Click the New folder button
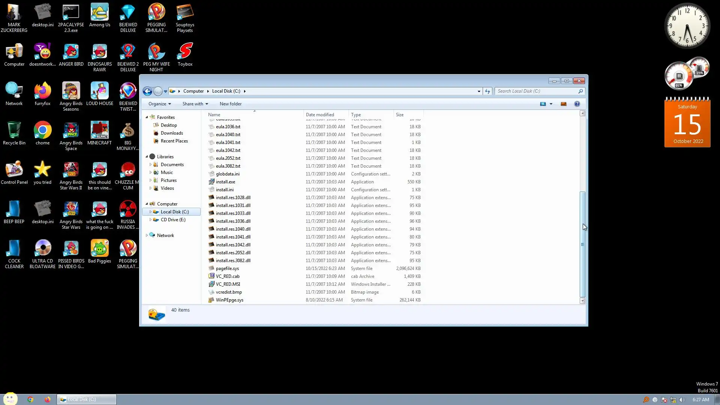 tap(230, 104)
